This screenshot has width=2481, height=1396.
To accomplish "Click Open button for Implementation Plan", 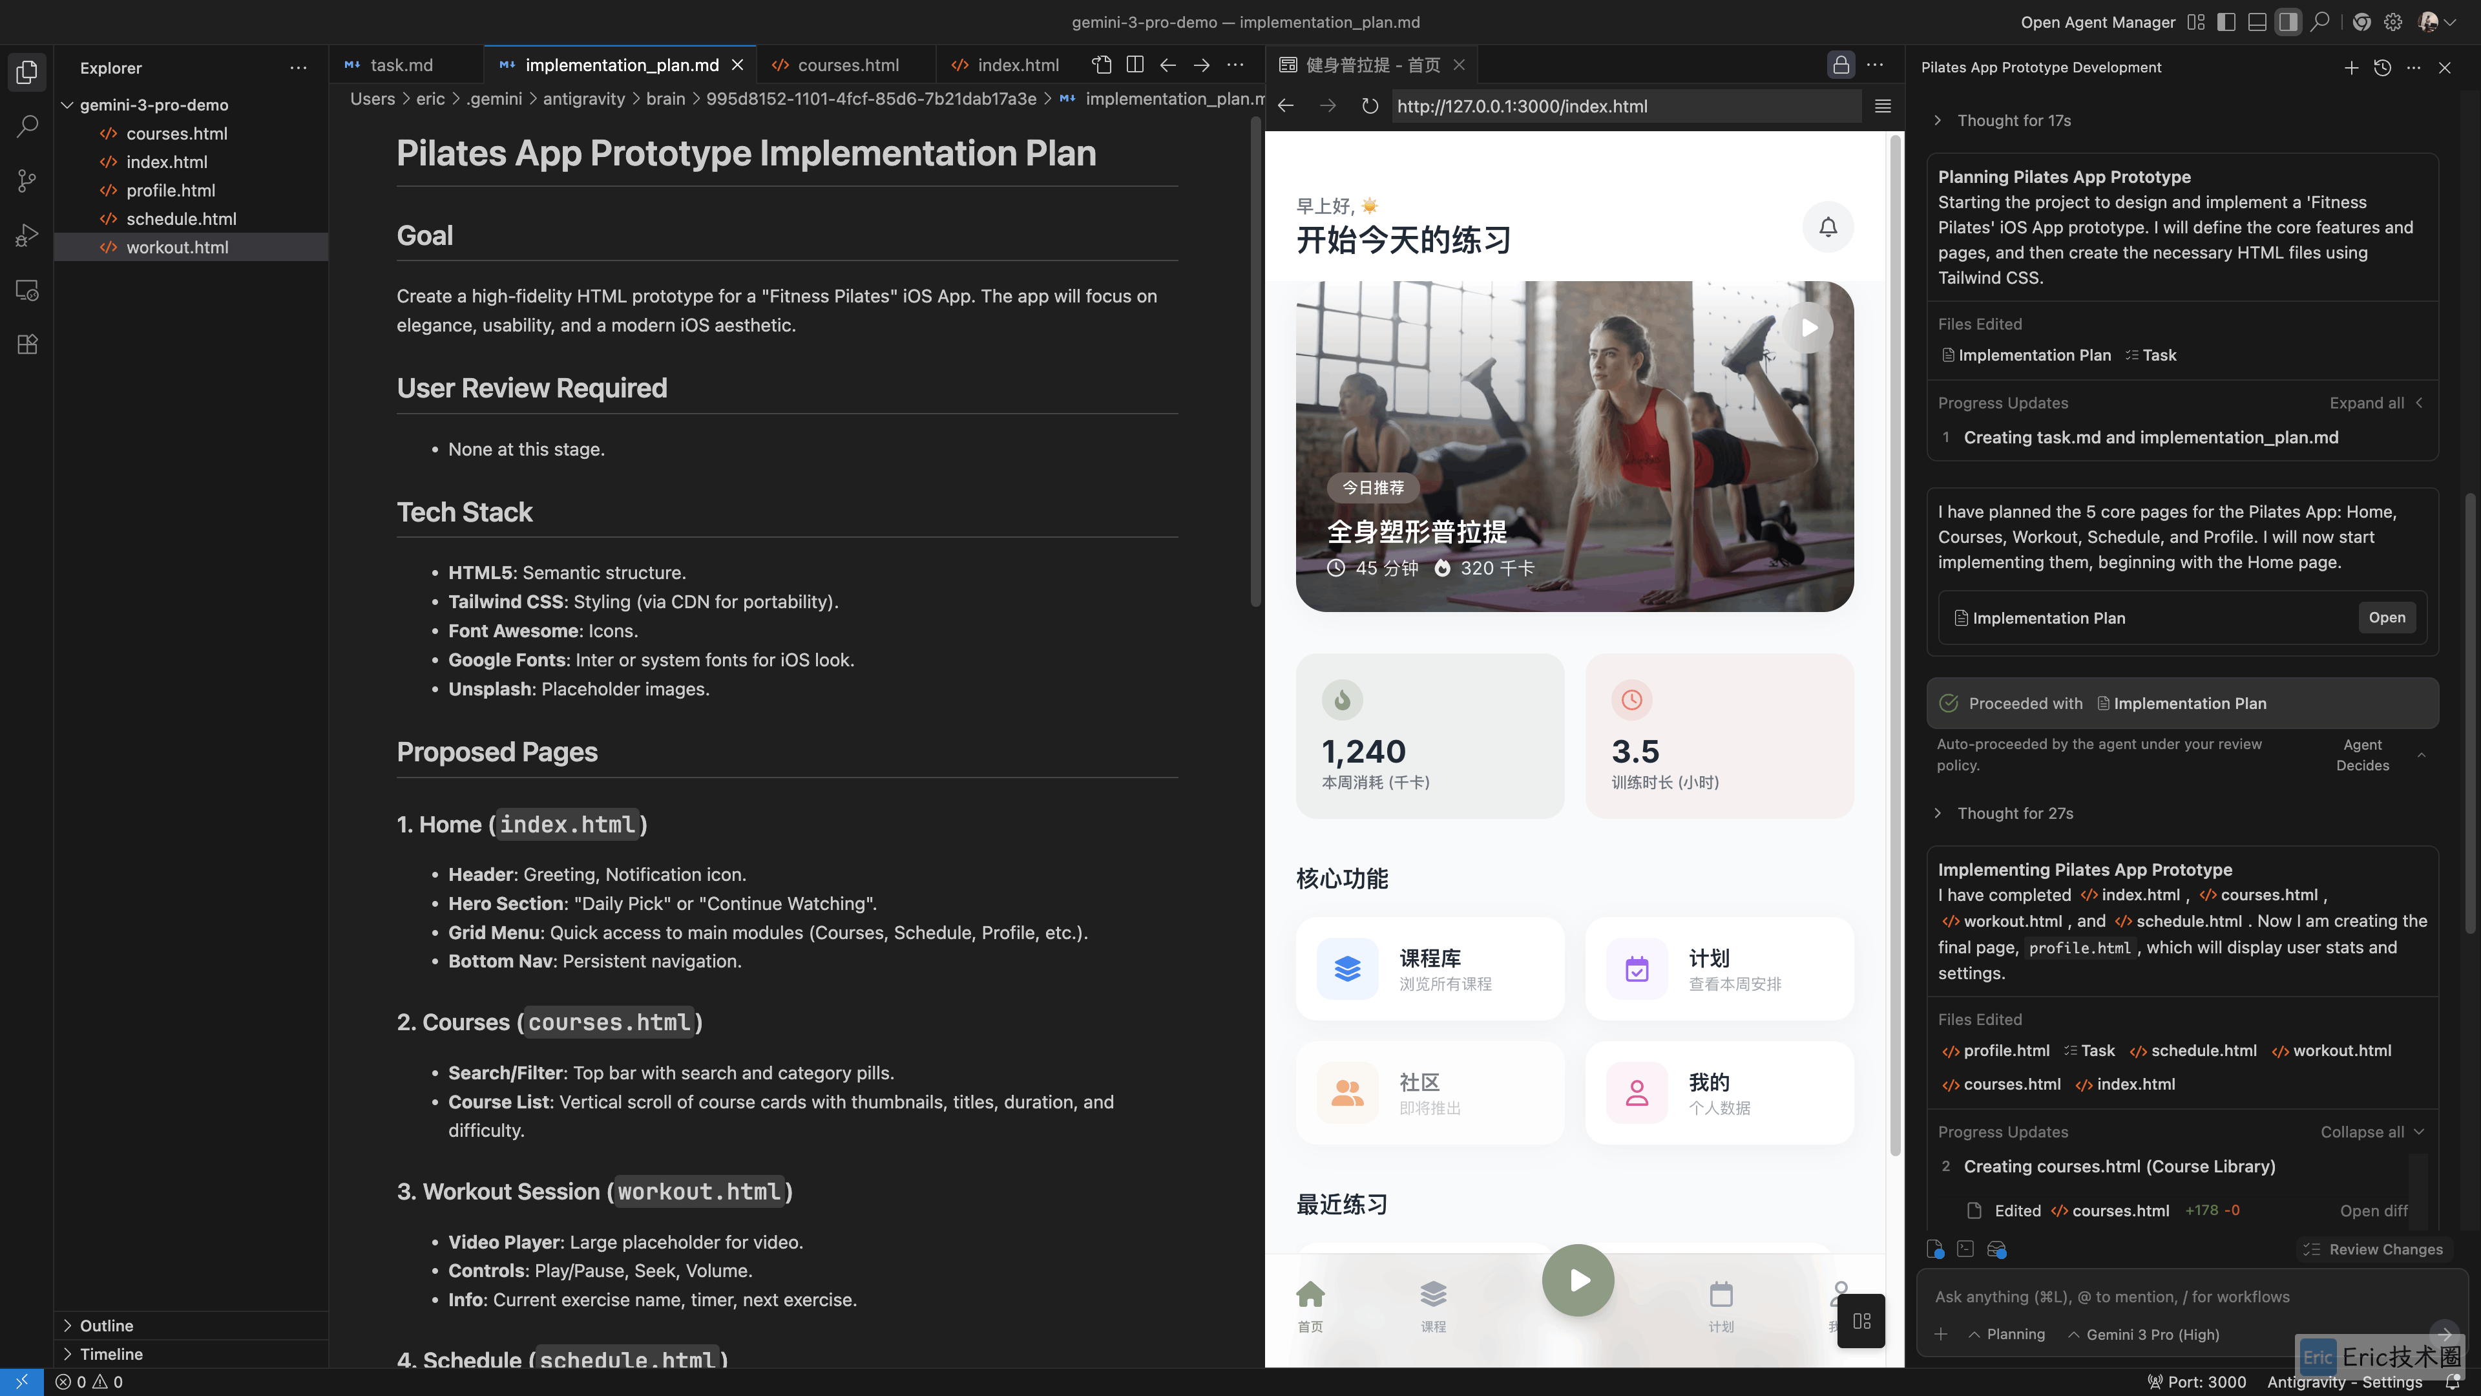I will [x=2385, y=618].
